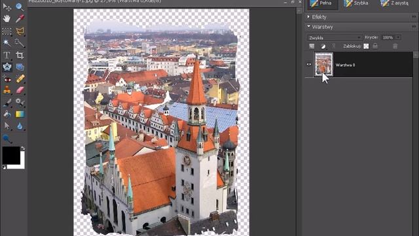The width and height of the screenshot is (419, 236).
Task: Select the Zoom magnifier tool
Action: pyautogui.click(x=20, y=7)
